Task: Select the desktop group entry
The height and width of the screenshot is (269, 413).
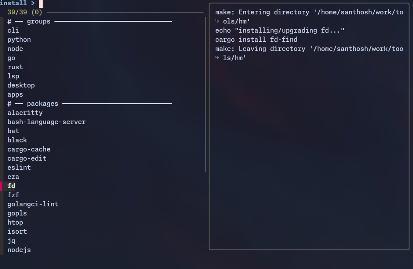Action: point(21,85)
